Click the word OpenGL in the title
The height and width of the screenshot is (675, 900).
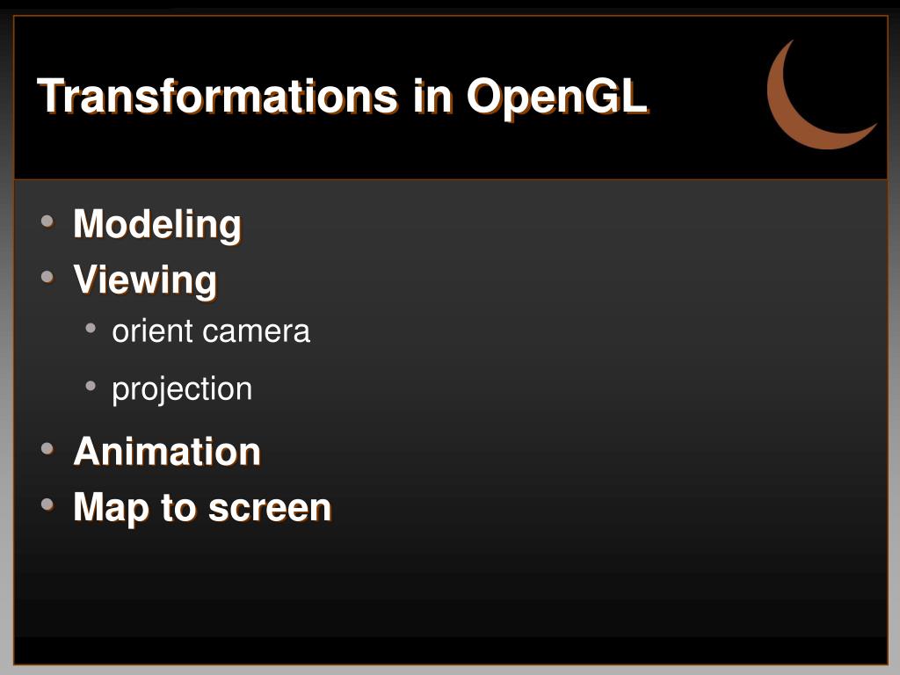coord(556,98)
